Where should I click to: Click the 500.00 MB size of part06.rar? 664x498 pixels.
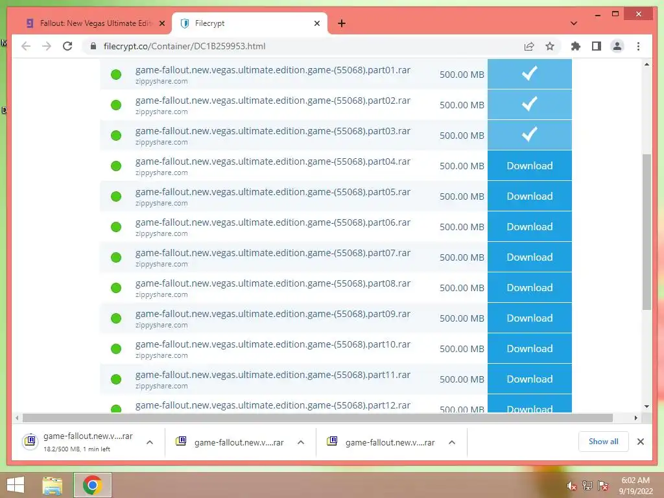click(462, 227)
